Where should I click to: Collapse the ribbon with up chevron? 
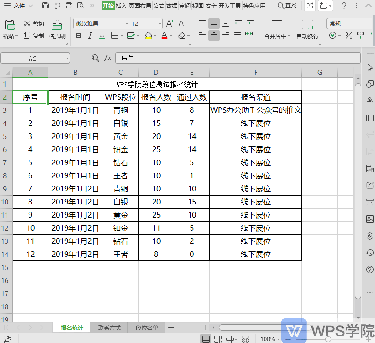pyautogui.click(x=368, y=6)
